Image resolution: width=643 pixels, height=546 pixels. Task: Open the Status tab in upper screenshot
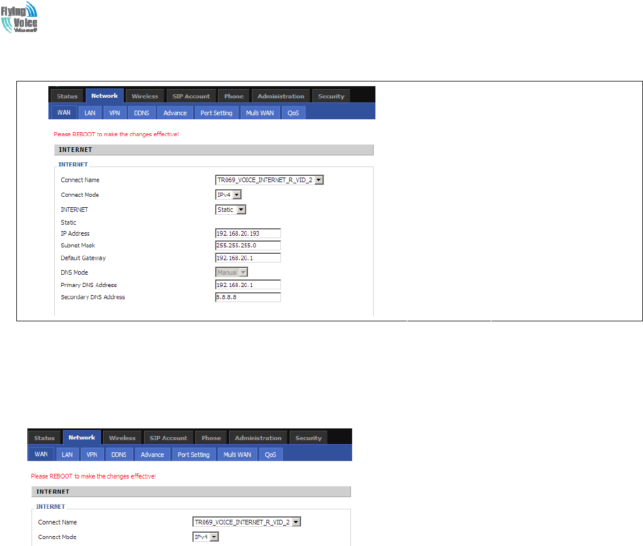67,96
